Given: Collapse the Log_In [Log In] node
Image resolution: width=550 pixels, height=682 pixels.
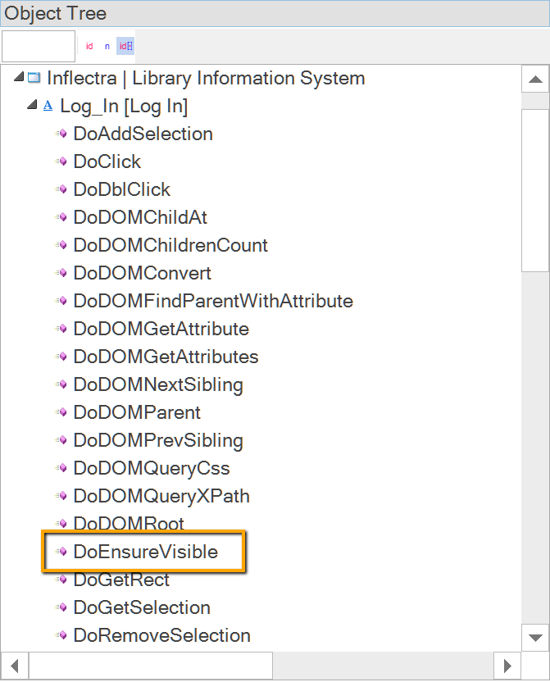Looking at the screenshot, I should (32, 106).
